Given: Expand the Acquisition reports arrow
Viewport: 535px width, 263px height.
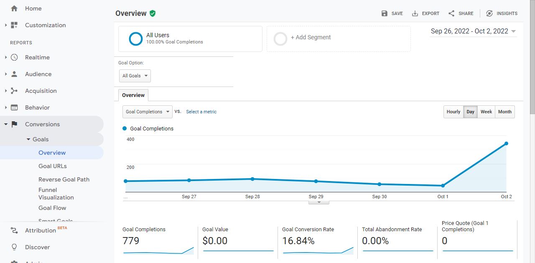Looking at the screenshot, I should [x=6, y=91].
